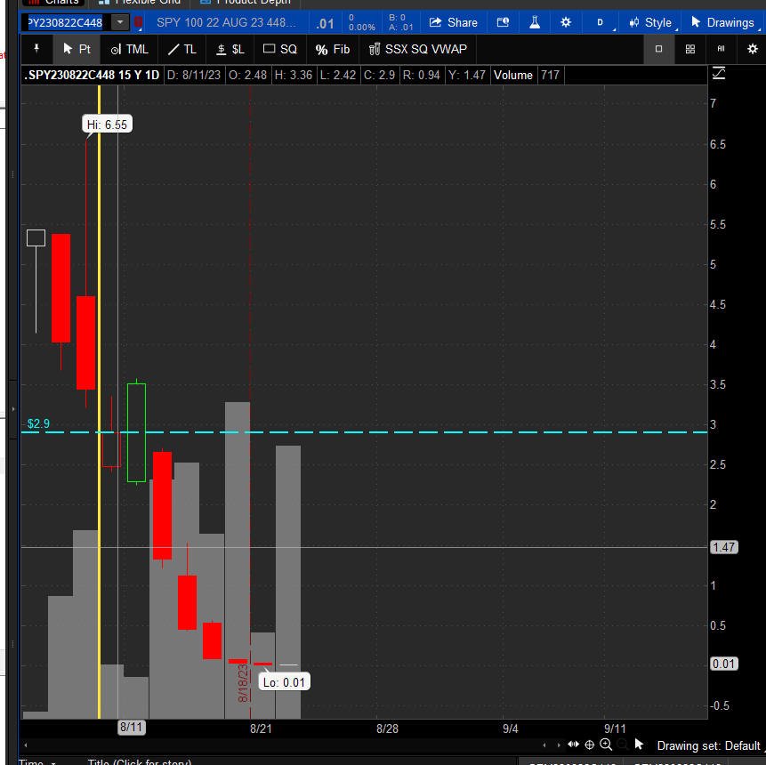Toggle the red link color box

coord(138,22)
